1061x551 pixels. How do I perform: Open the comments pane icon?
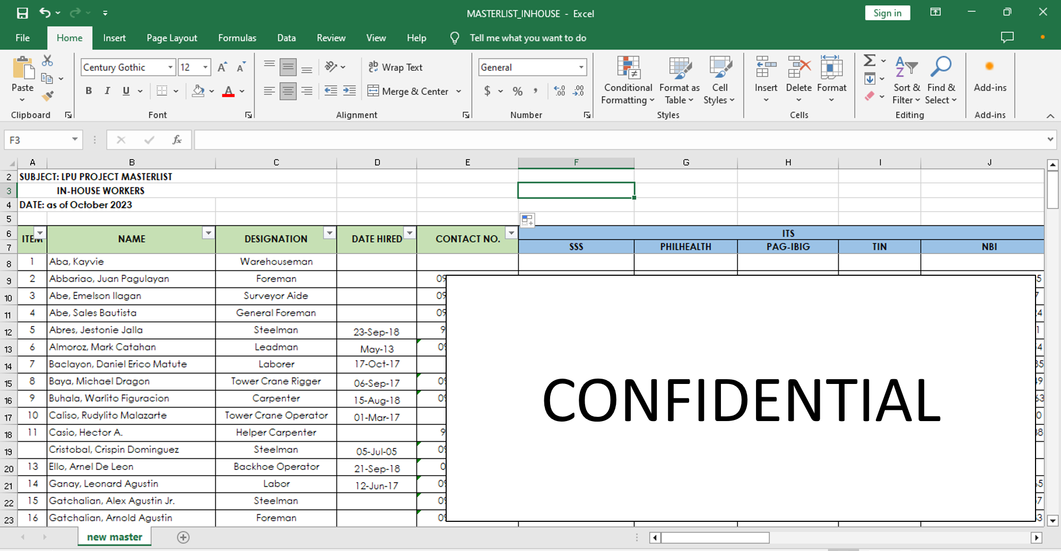pyautogui.click(x=1007, y=38)
